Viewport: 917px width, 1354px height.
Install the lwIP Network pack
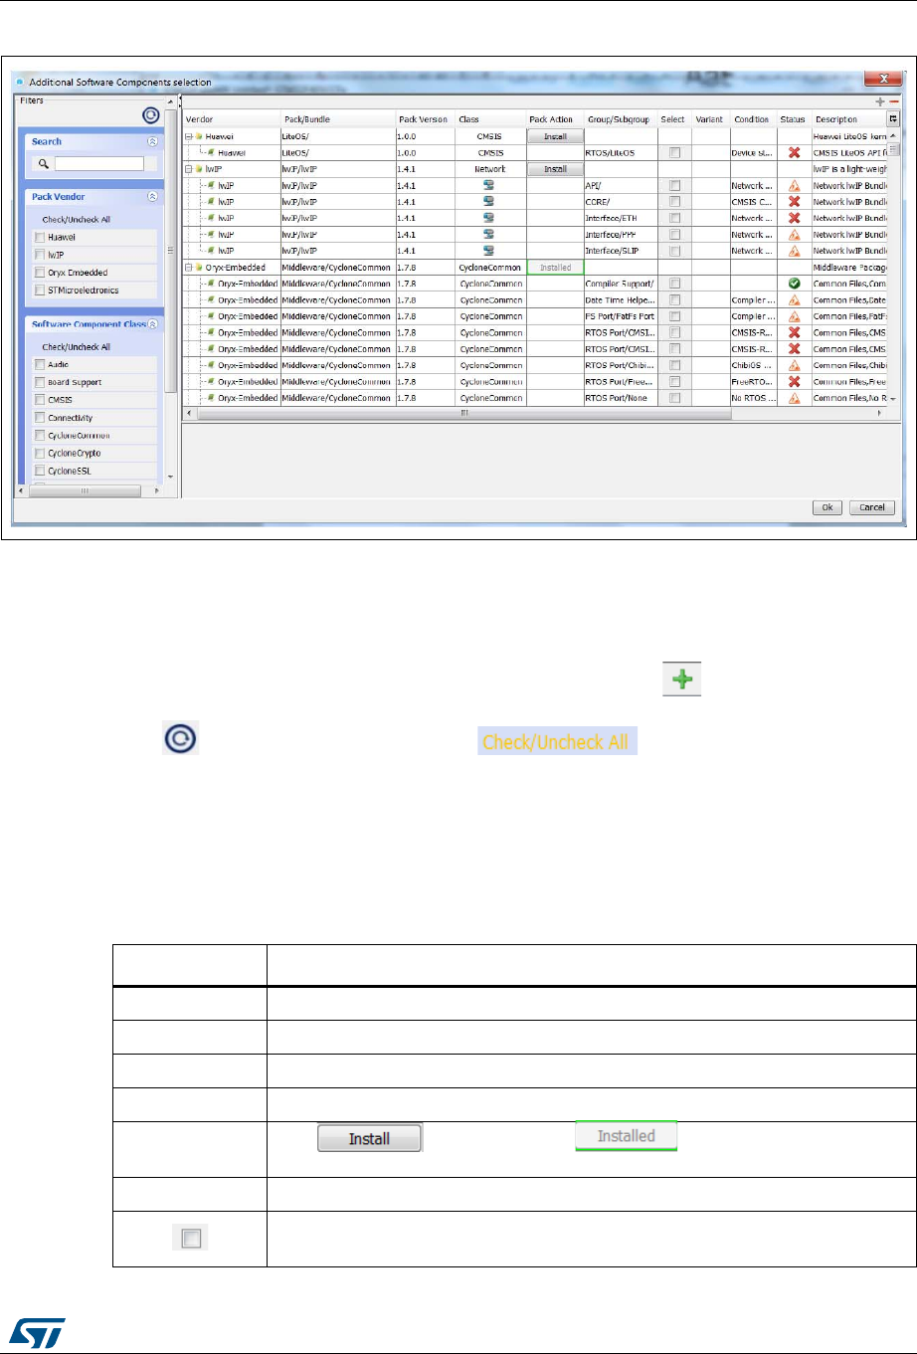click(x=555, y=169)
